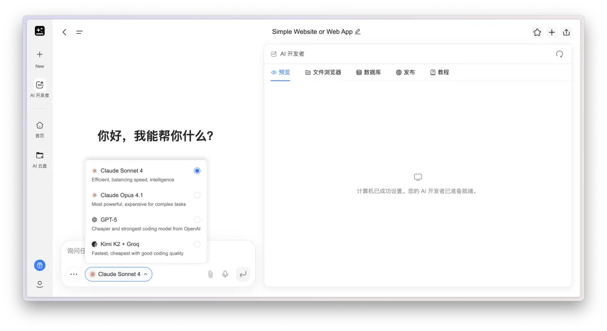
Task: Click the share upload icon
Action: pyautogui.click(x=566, y=32)
